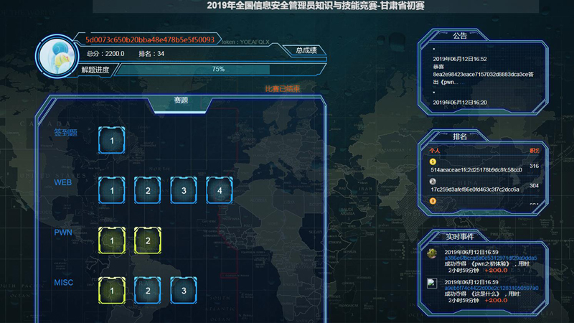574x323 pixels.
Task: Click the 75% solving progress bar
Action: (218, 70)
